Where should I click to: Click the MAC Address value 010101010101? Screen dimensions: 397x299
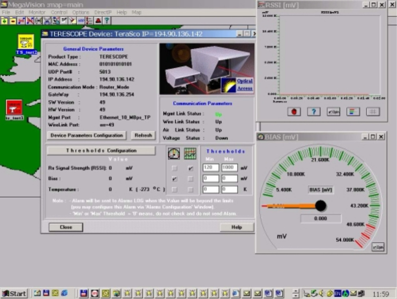tap(115, 64)
